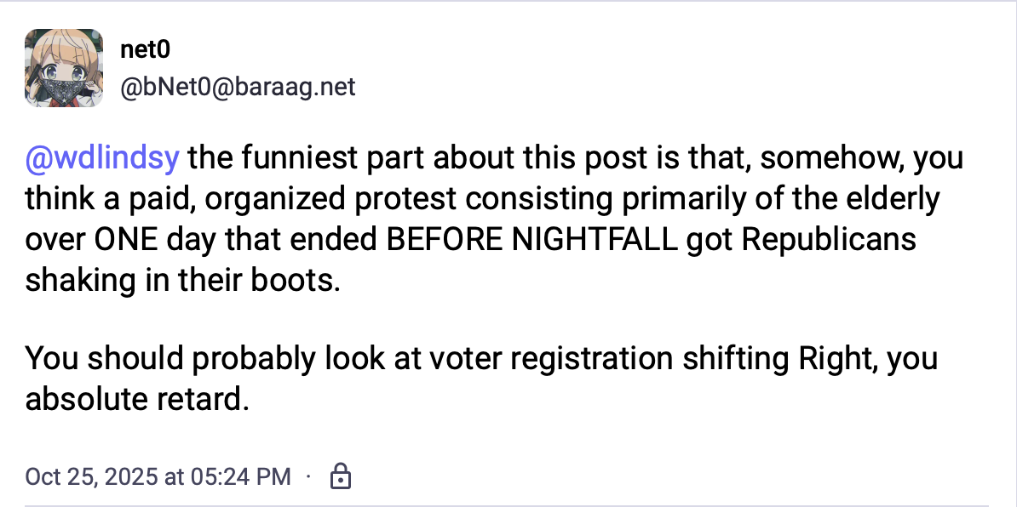Click the phrase shaking in their boots
Screen dimensions: 1017x507
pos(181,279)
